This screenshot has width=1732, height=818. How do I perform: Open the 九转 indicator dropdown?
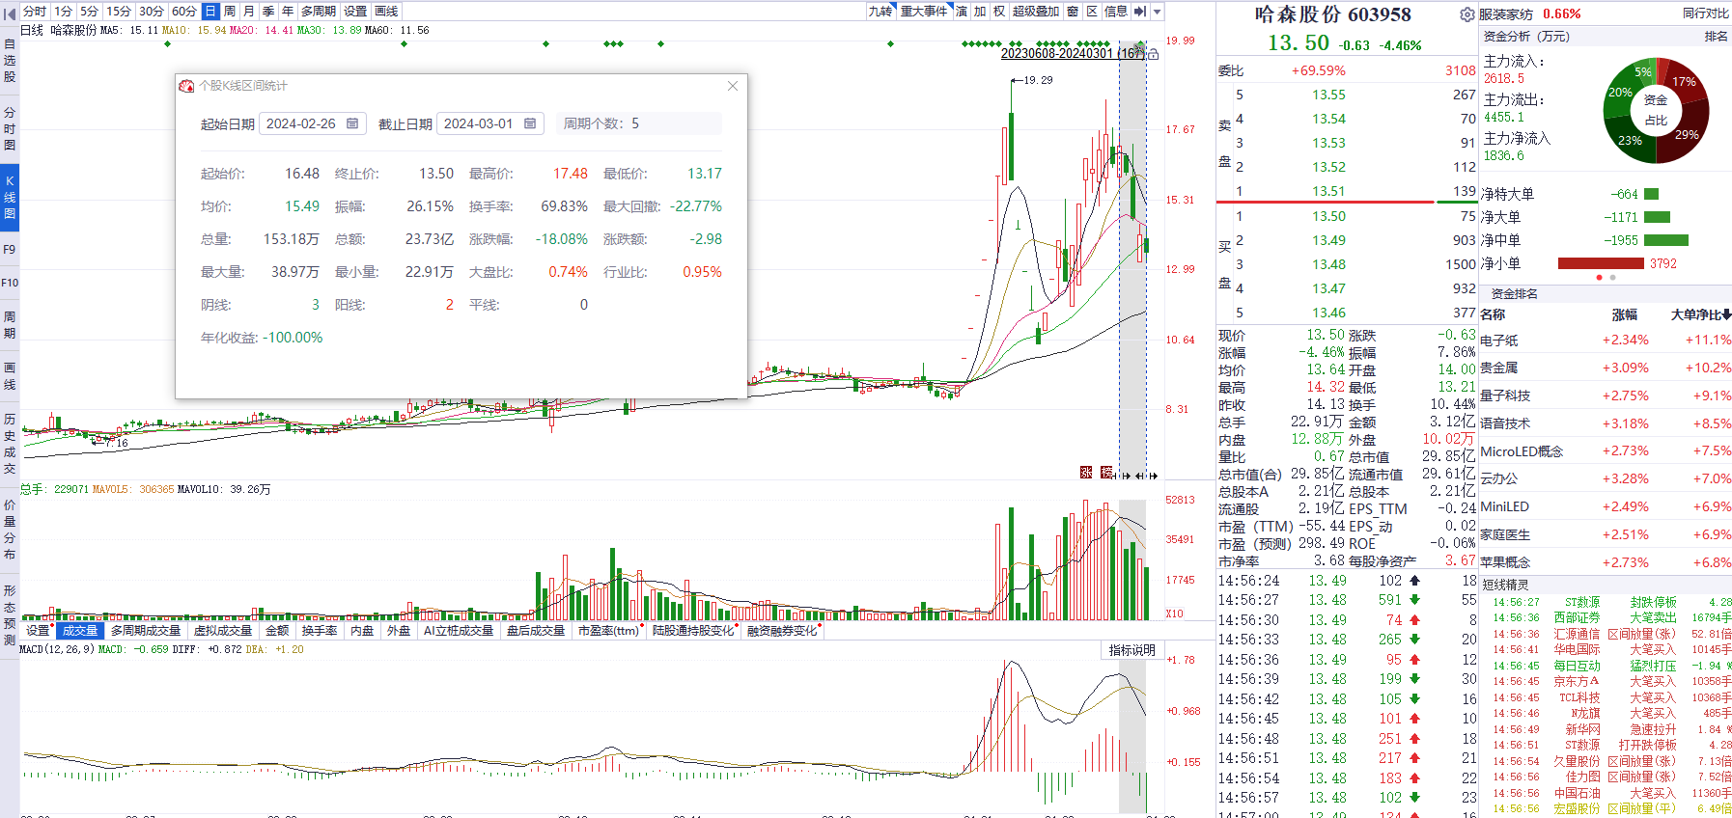click(880, 12)
